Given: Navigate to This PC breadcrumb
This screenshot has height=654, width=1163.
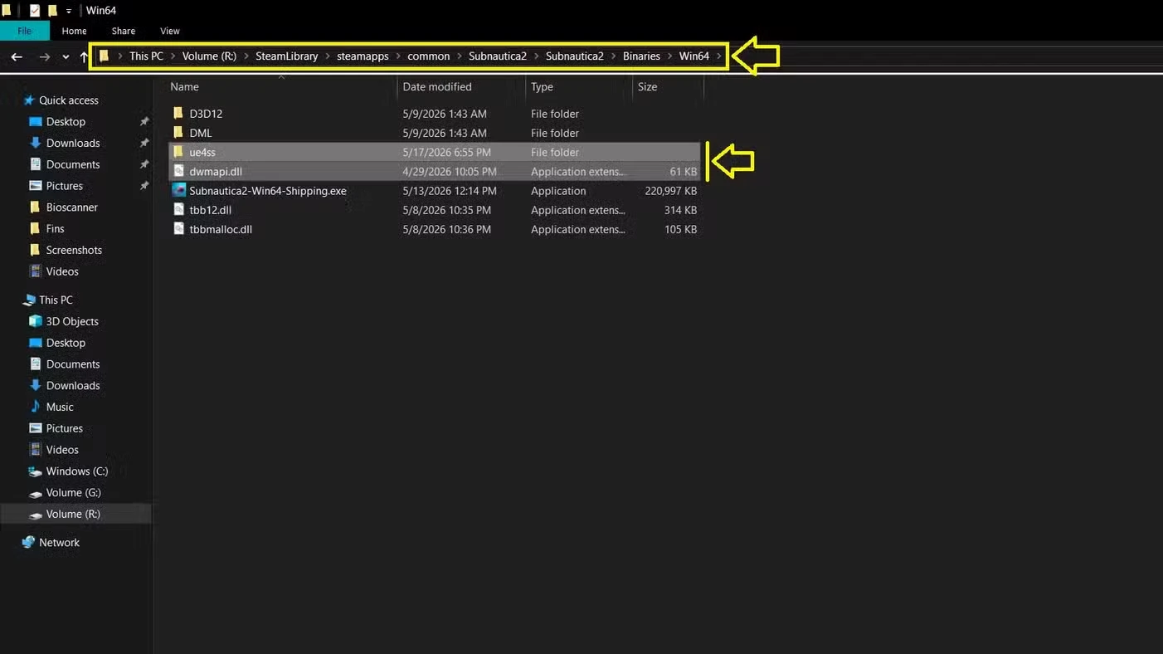Looking at the screenshot, I should [x=146, y=56].
